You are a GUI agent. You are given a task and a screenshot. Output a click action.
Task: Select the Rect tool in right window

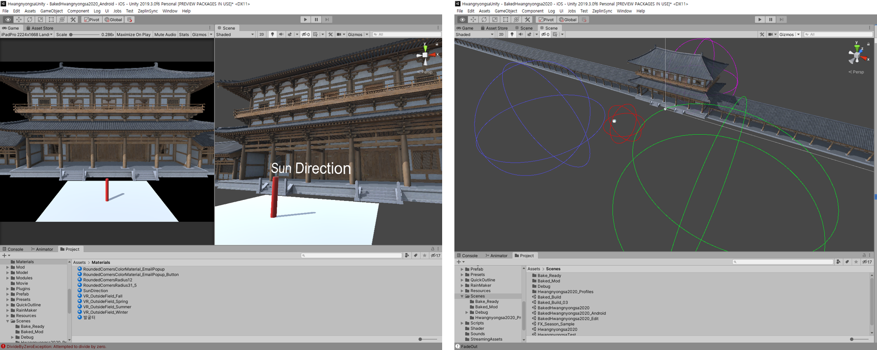pyautogui.click(x=506, y=19)
